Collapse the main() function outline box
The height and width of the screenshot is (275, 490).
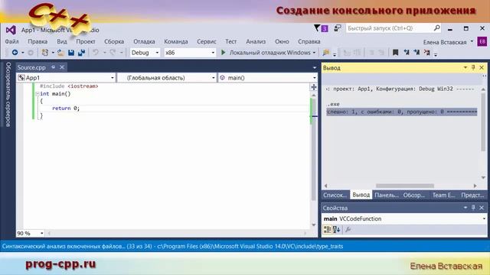point(38,93)
